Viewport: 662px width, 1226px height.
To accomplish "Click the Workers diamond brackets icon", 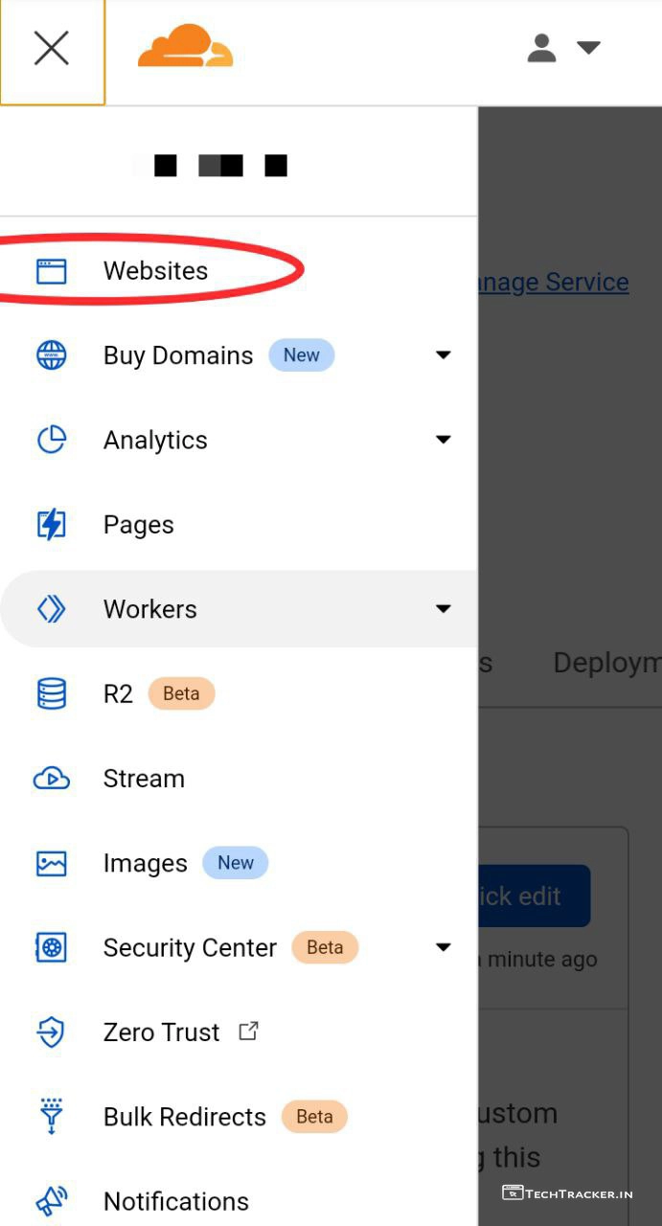I will click(52, 609).
